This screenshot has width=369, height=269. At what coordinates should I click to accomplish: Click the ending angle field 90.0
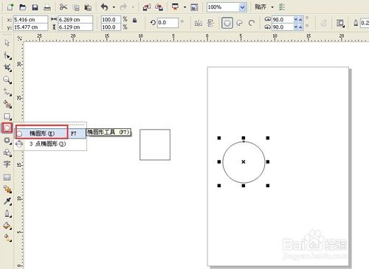[283, 27]
